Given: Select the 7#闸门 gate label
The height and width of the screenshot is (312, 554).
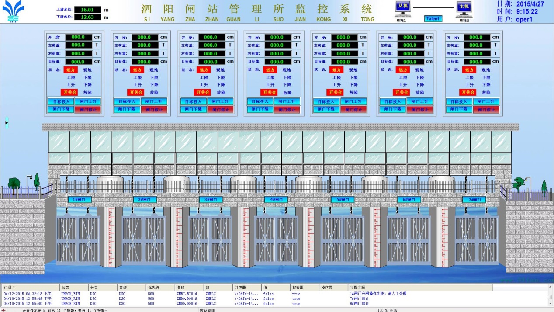Looking at the screenshot, I should (474, 200).
